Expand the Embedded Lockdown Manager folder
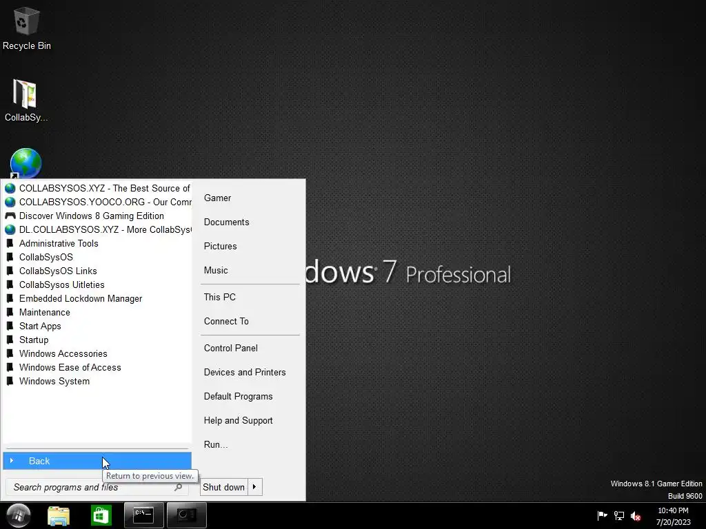 tap(97, 299)
